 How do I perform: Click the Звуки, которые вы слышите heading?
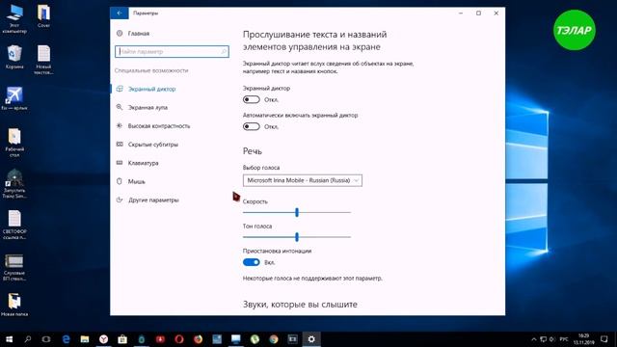point(300,305)
